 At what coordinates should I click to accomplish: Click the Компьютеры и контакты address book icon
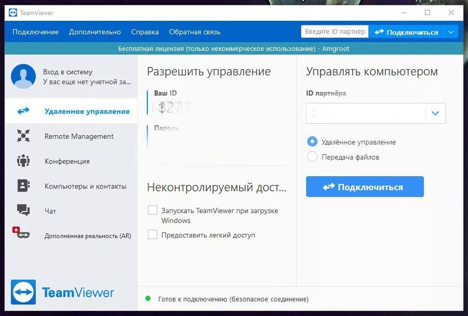coord(23,186)
